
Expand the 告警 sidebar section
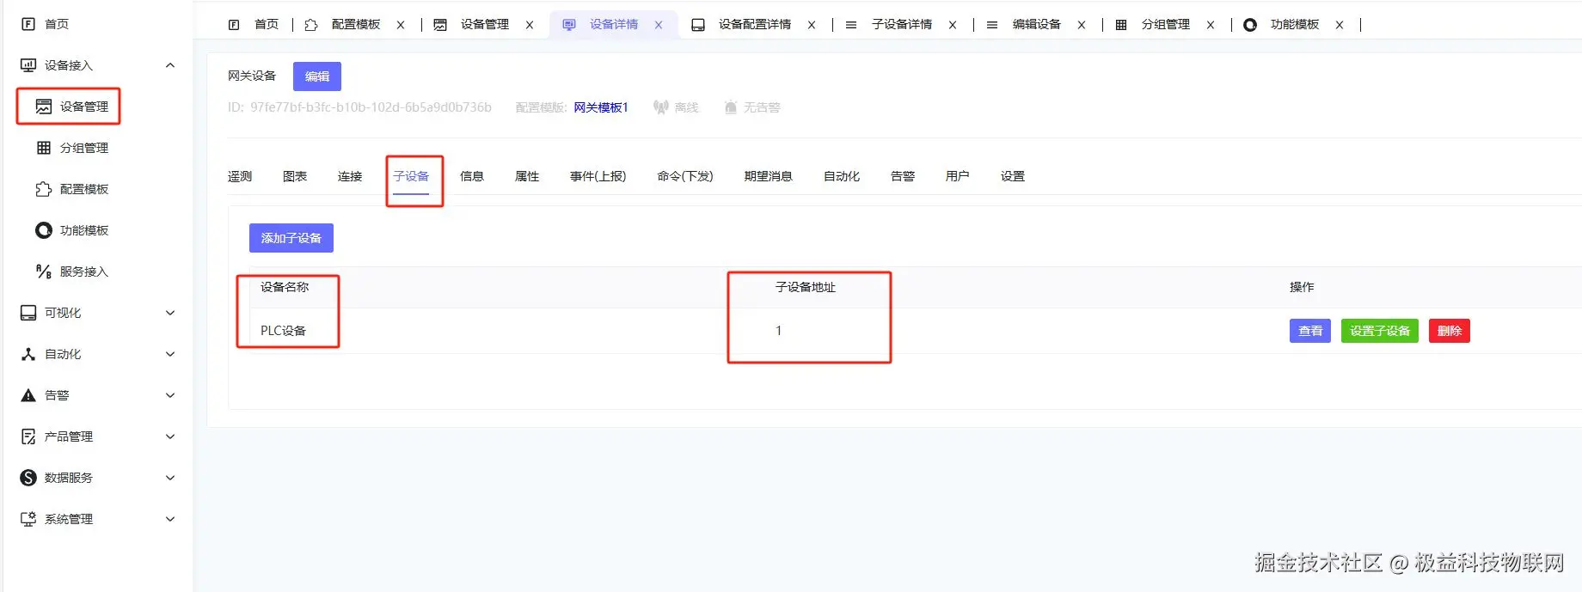(x=170, y=395)
